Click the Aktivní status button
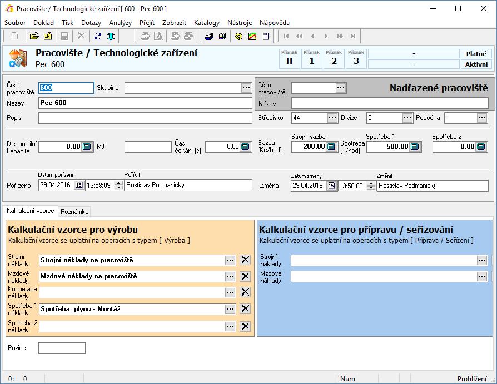This screenshot has height=384, width=497. pyautogui.click(x=476, y=64)
